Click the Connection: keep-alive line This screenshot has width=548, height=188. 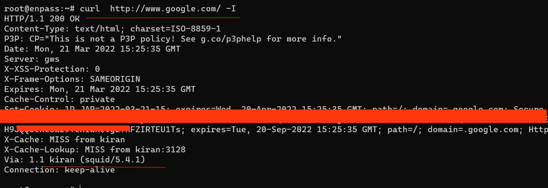click(60, 170)
